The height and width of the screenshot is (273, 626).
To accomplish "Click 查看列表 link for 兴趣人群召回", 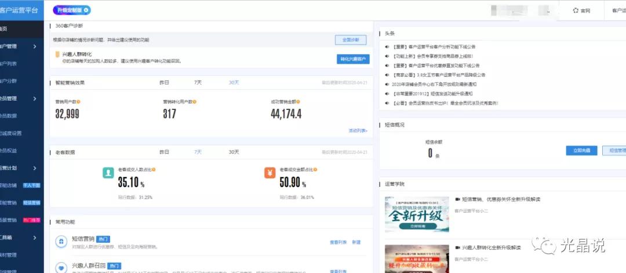I will click(338, 271).
